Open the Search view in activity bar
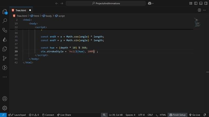 tap(5, 21)
